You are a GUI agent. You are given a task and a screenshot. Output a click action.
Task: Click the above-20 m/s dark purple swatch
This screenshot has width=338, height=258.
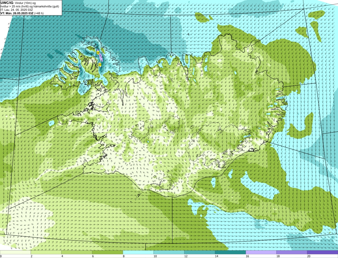(323, 252)
